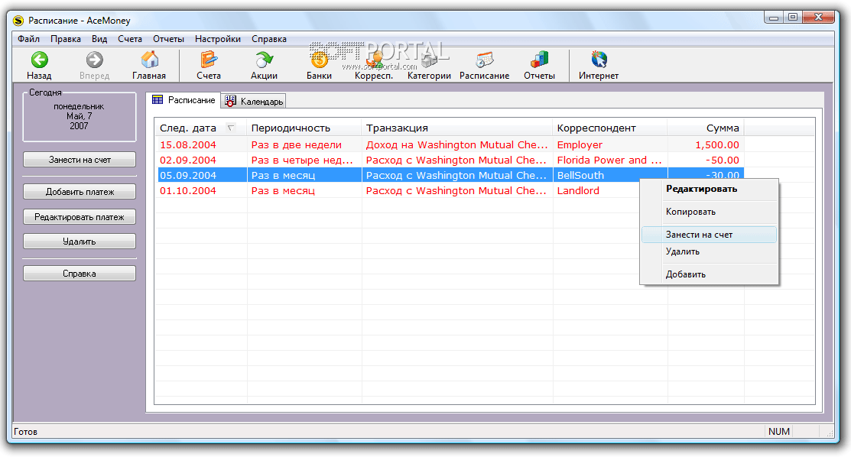Go back with the Назад arrow icon
851x457 pixels.
pos(39,60)
